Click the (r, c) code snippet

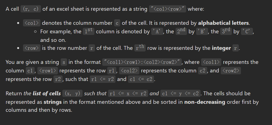tap(31, 9)
